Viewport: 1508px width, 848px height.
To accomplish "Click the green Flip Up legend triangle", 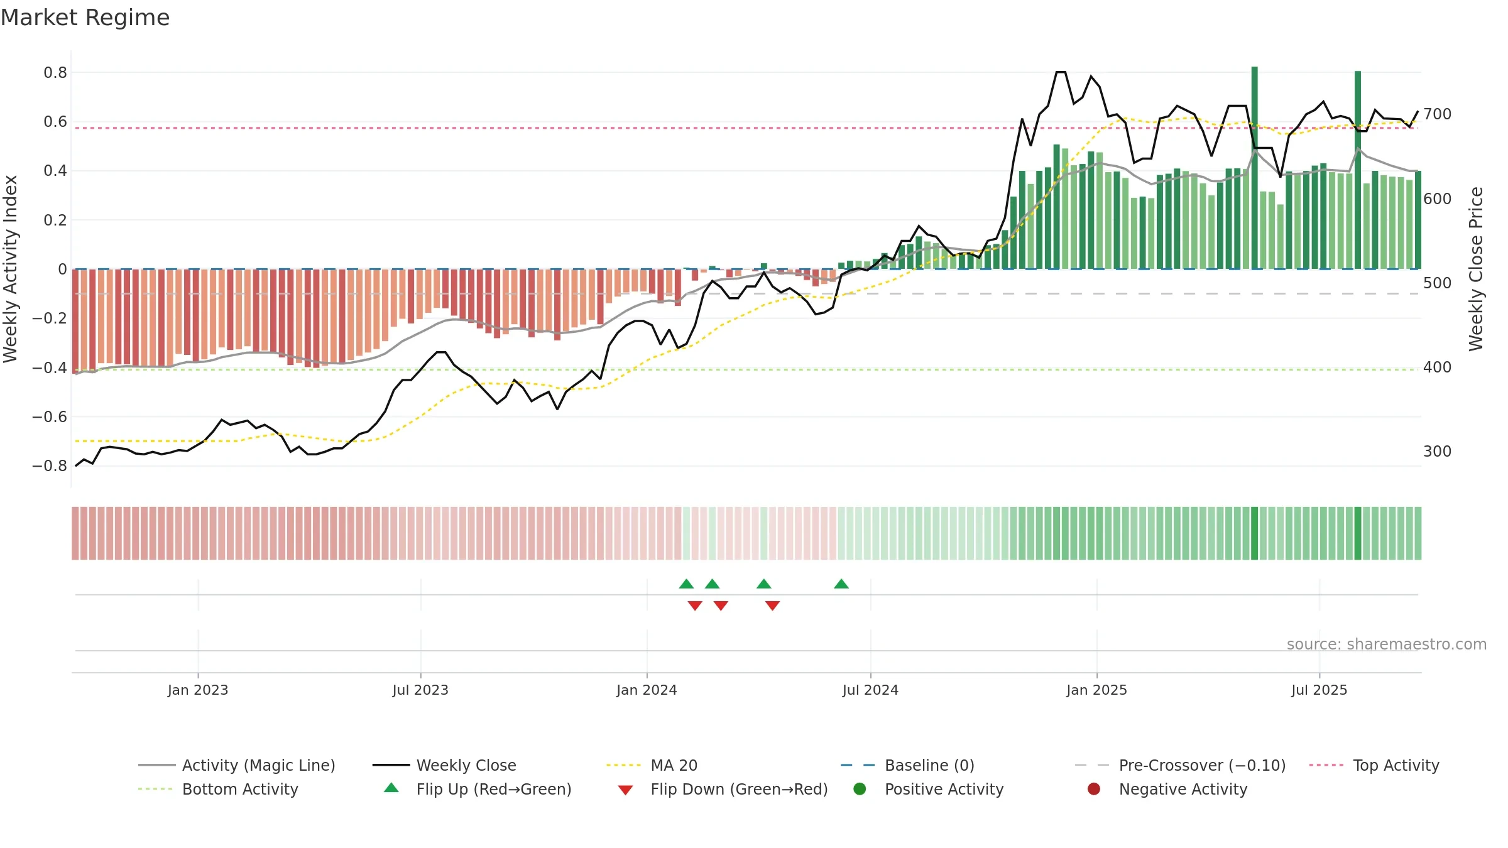I will pyautogui.click(x=391, y=788).
